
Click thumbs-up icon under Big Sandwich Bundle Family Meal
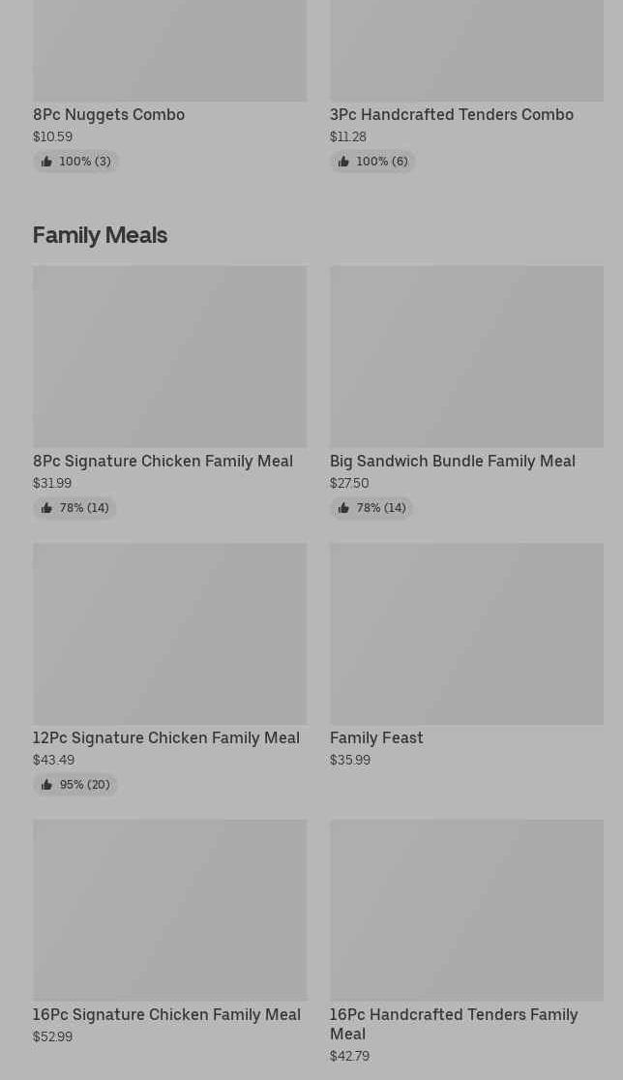(343, 508)
